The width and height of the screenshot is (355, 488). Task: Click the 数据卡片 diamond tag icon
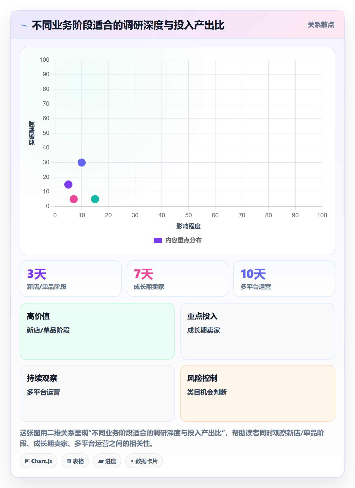(x=132, y=461)
